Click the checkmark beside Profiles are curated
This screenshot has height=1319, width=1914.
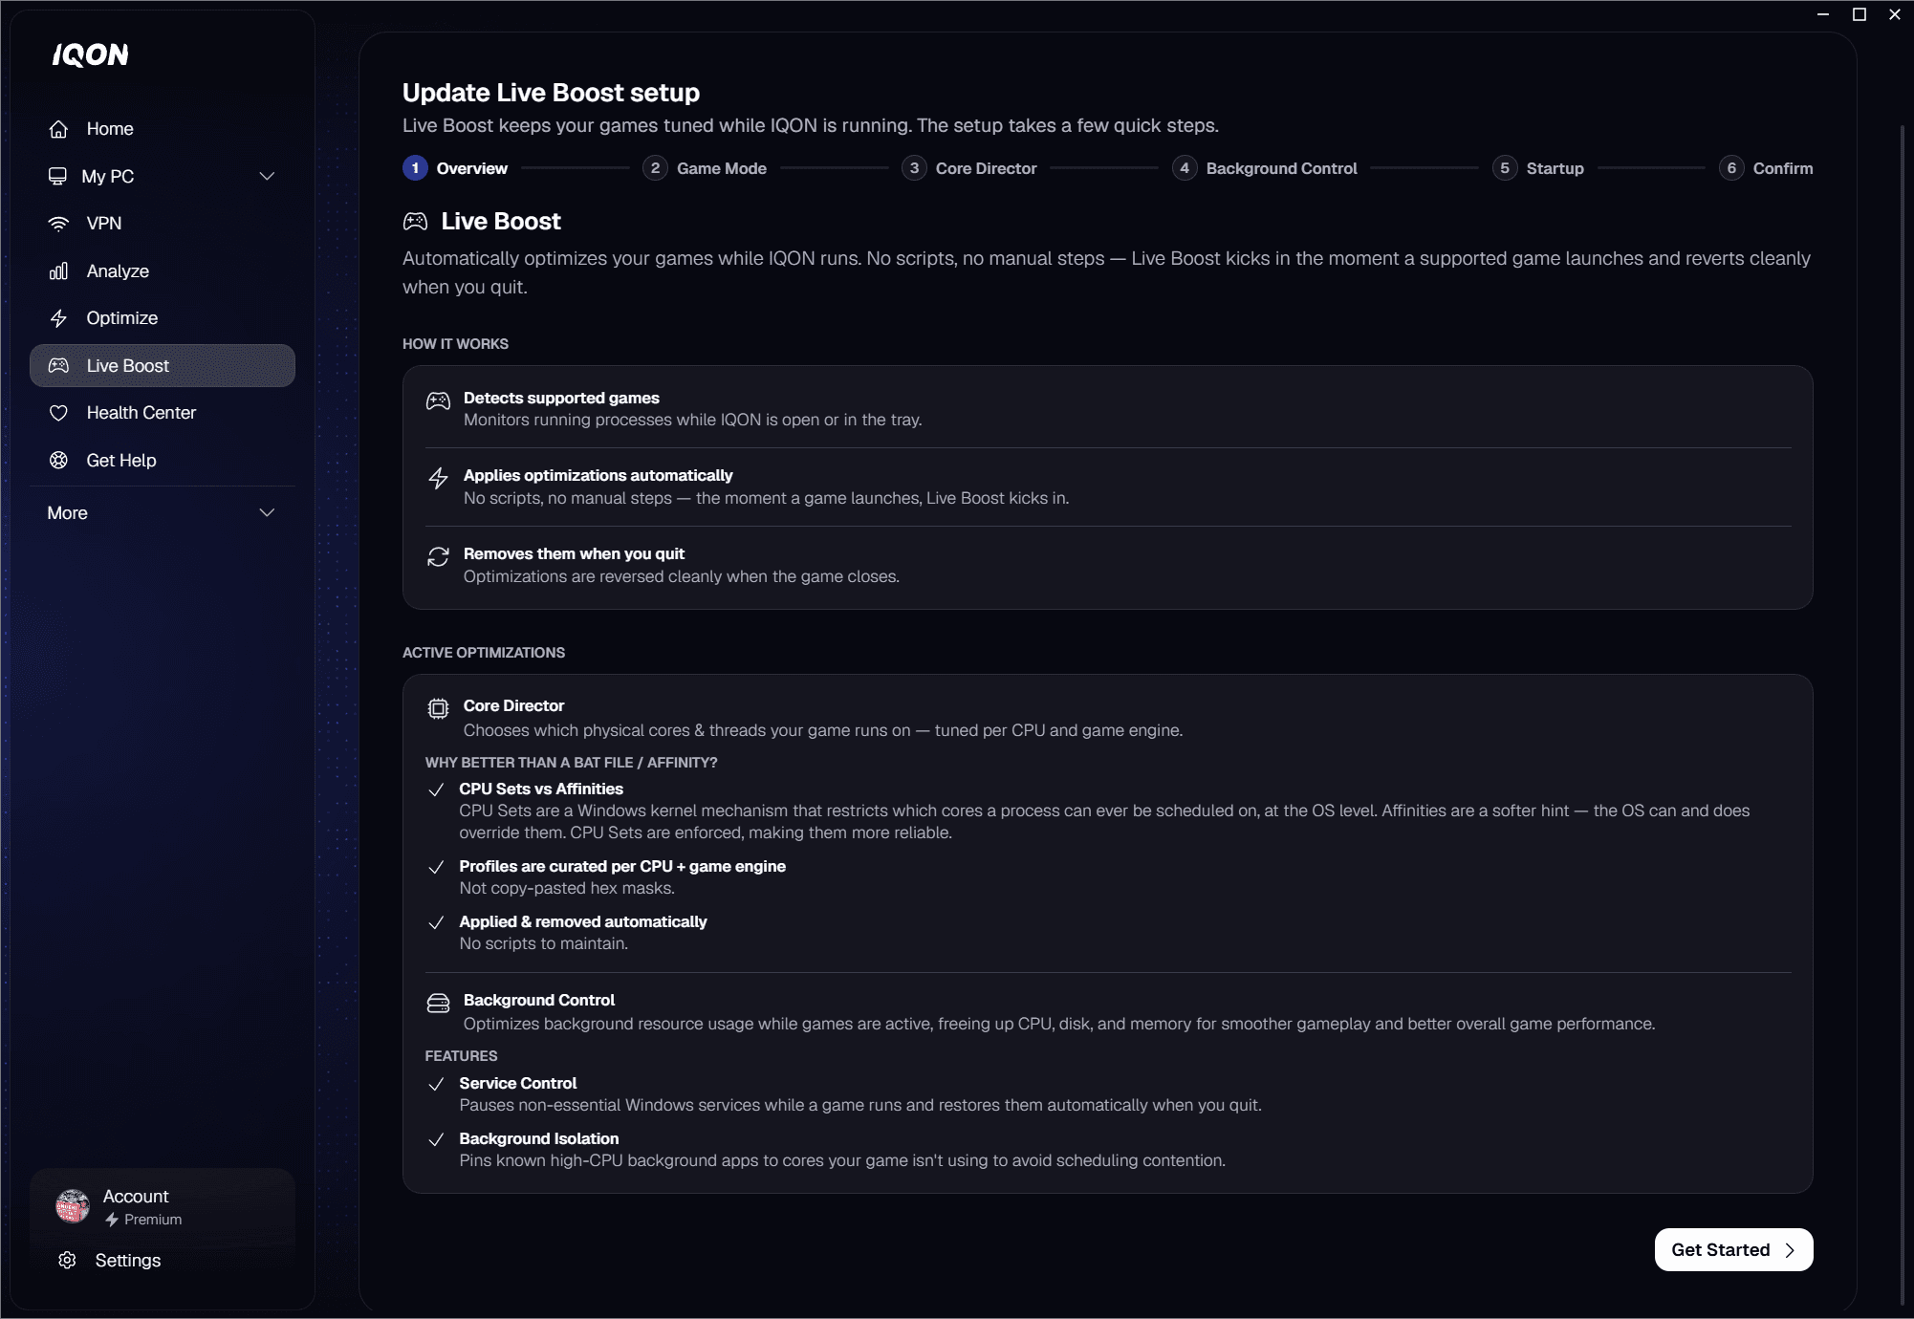(x=436, y=867)
